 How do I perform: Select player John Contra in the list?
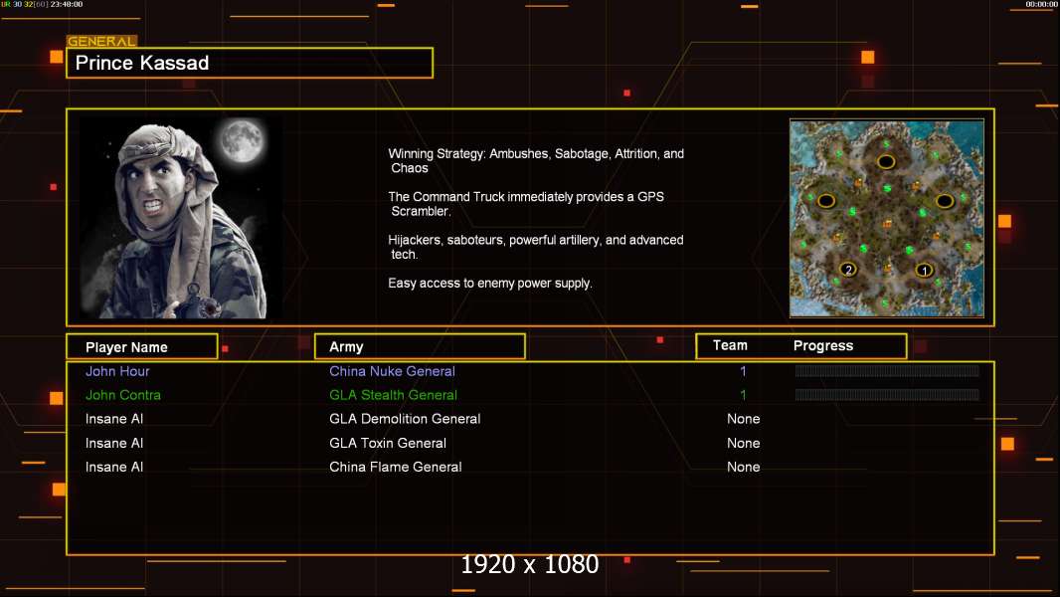pyautogui.click(x=122, y=395)
